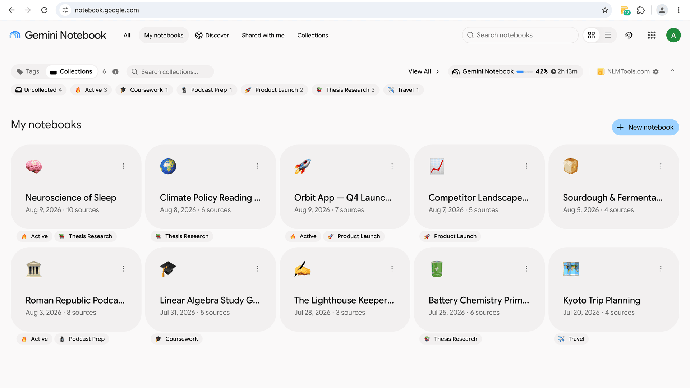Viewport: 690px width, 388px height.
Task: Open Google apps grid launcher
Action: (652, 35)
